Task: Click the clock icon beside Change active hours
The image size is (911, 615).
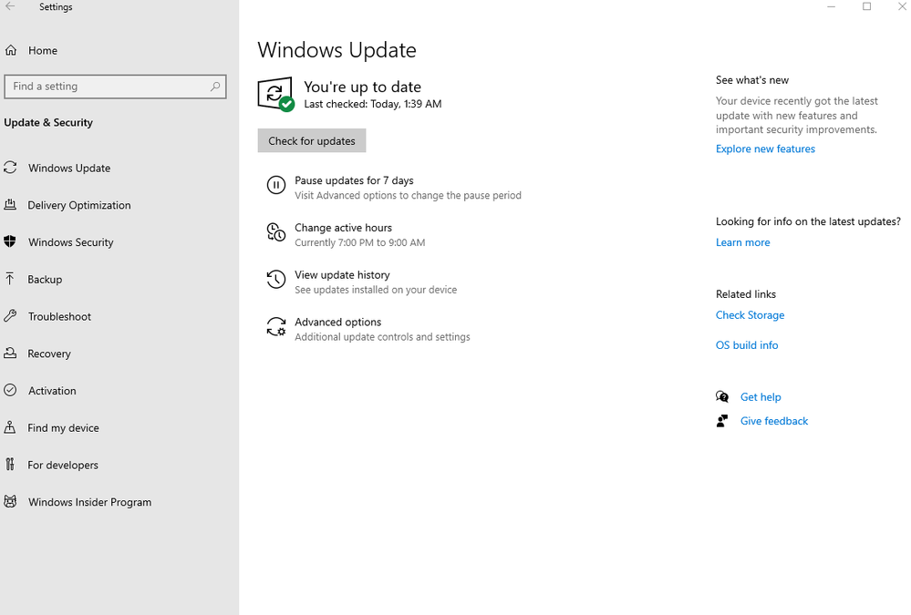Action: pyautogui.click(x=276, y=232)
